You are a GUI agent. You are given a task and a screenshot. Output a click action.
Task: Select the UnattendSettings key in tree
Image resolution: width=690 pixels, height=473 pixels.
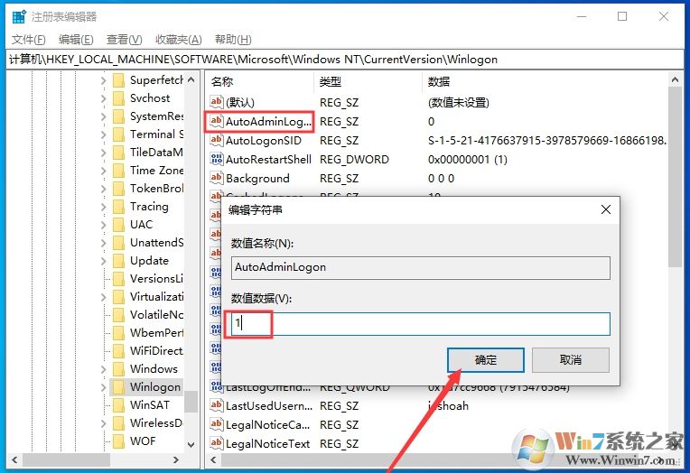[x=156, y=243]
